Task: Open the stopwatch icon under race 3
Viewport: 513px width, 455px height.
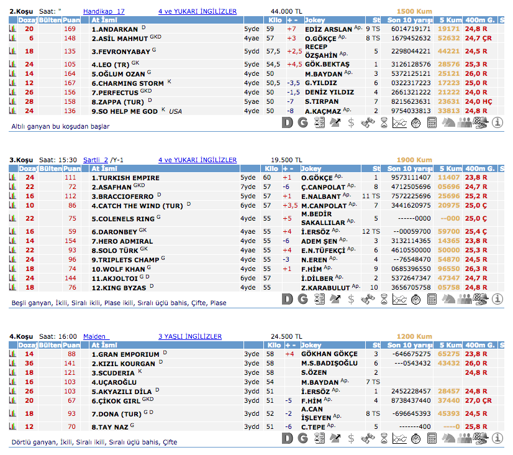Action: [416, 299]
